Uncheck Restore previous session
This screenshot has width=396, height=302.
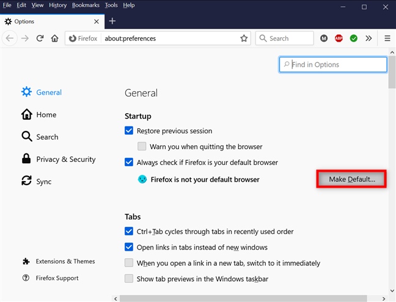coord(129,131)
